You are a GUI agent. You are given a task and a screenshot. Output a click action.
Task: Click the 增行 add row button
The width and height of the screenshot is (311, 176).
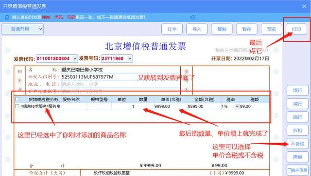pyautogui.click(x=297, y=90)
